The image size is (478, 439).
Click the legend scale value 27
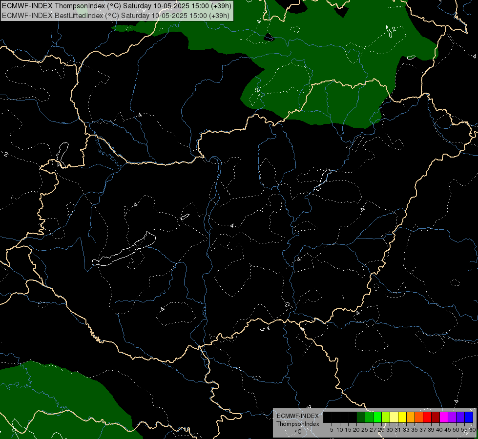(373, 430)
